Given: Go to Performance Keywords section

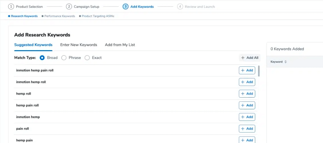Looking at the screenshot, I should coord(60,16).
